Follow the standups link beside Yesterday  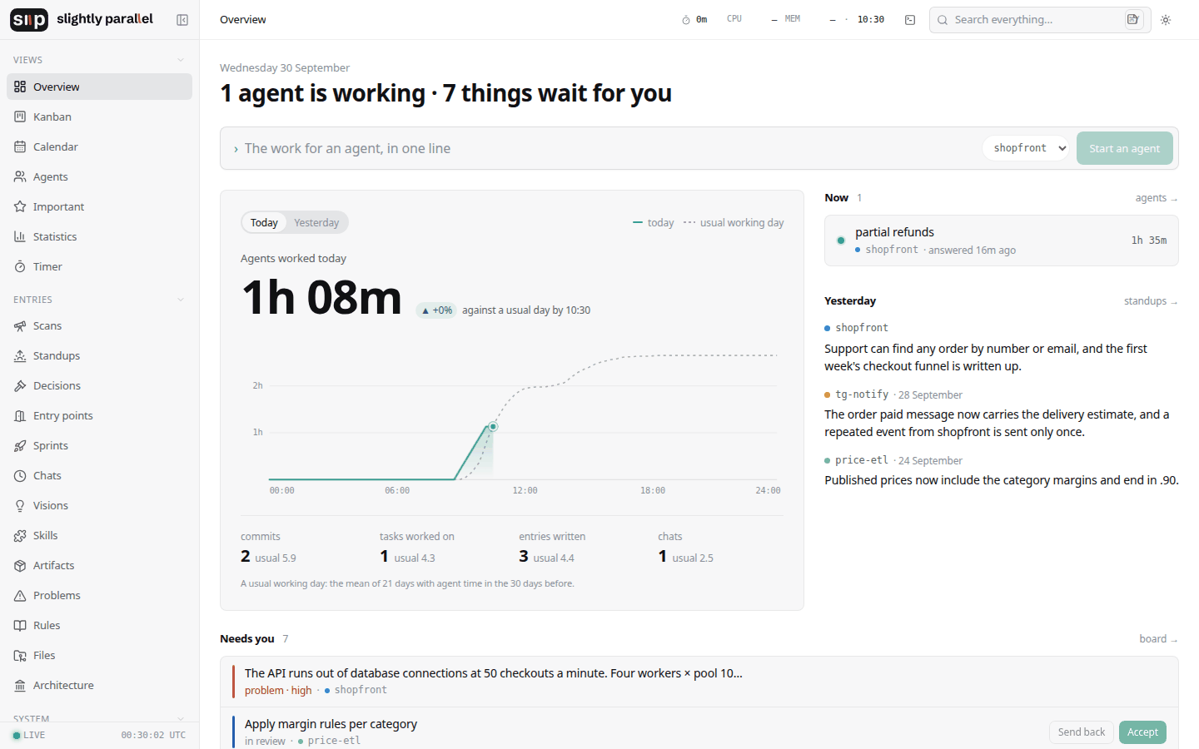click(1151, 301)
